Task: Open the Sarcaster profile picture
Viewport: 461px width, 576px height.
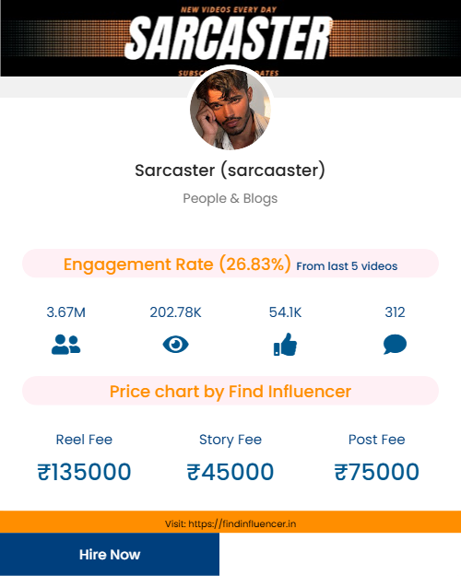Action: coord(230,109)
